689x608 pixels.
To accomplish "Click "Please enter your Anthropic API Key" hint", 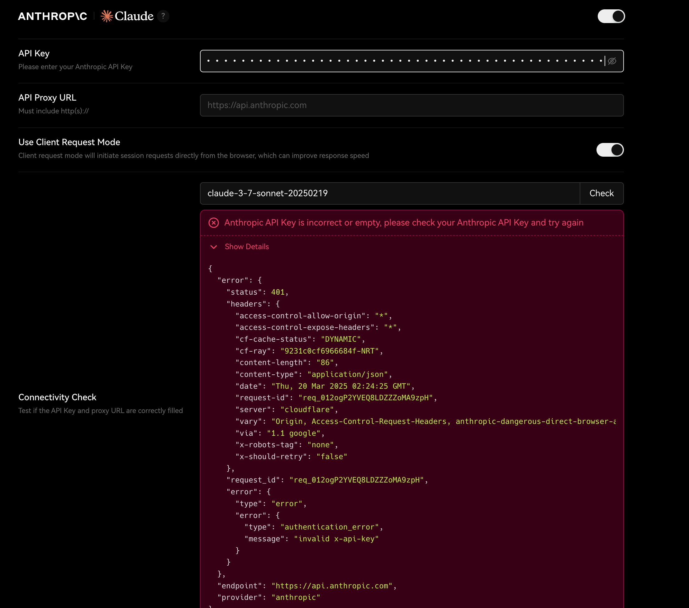I will [75, 67].
